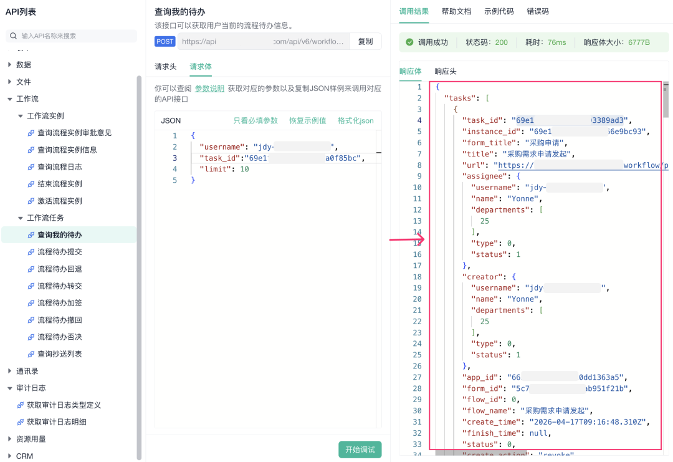The width and height of the screenshot is (673, 462).
Task: Expand the 资源用量 tree node
Action: click(x=9, y=439)
